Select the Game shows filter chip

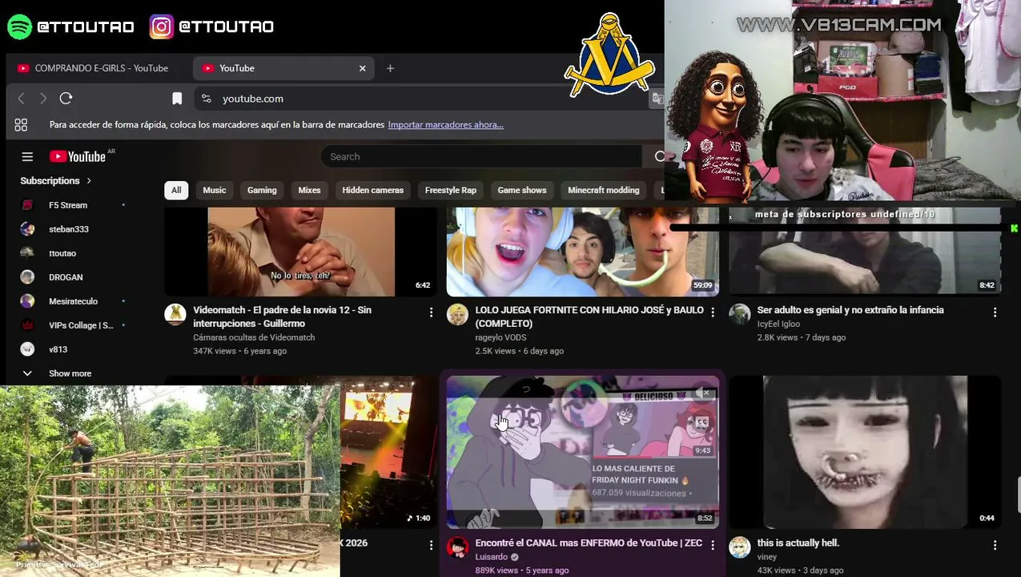click(x=522, y=190)
